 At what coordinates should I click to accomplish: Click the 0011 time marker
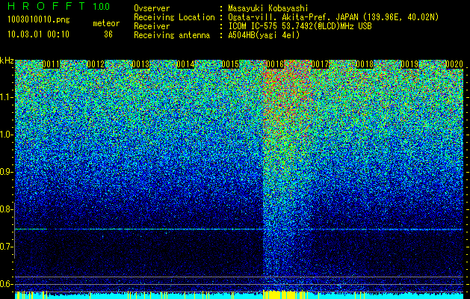point(51,64)
